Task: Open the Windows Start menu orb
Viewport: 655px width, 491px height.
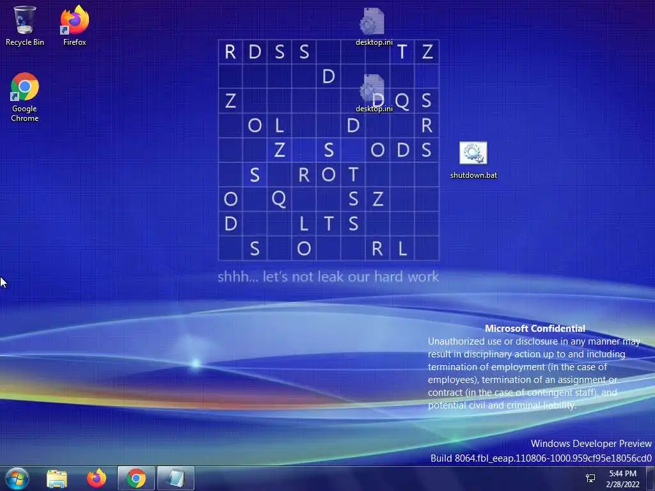Action: (x=17, y=478)
